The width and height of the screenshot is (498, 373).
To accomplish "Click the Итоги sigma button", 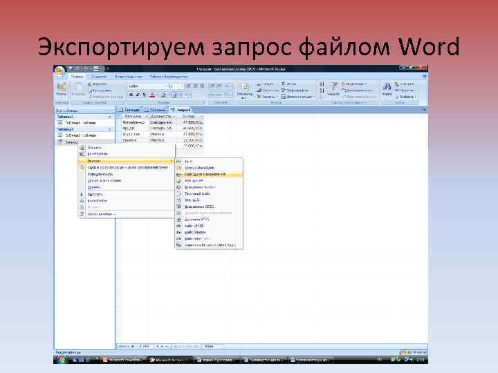I will tap(288, 84).
